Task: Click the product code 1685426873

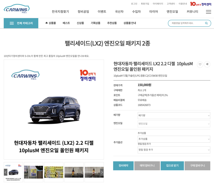Action: [144, 105]
